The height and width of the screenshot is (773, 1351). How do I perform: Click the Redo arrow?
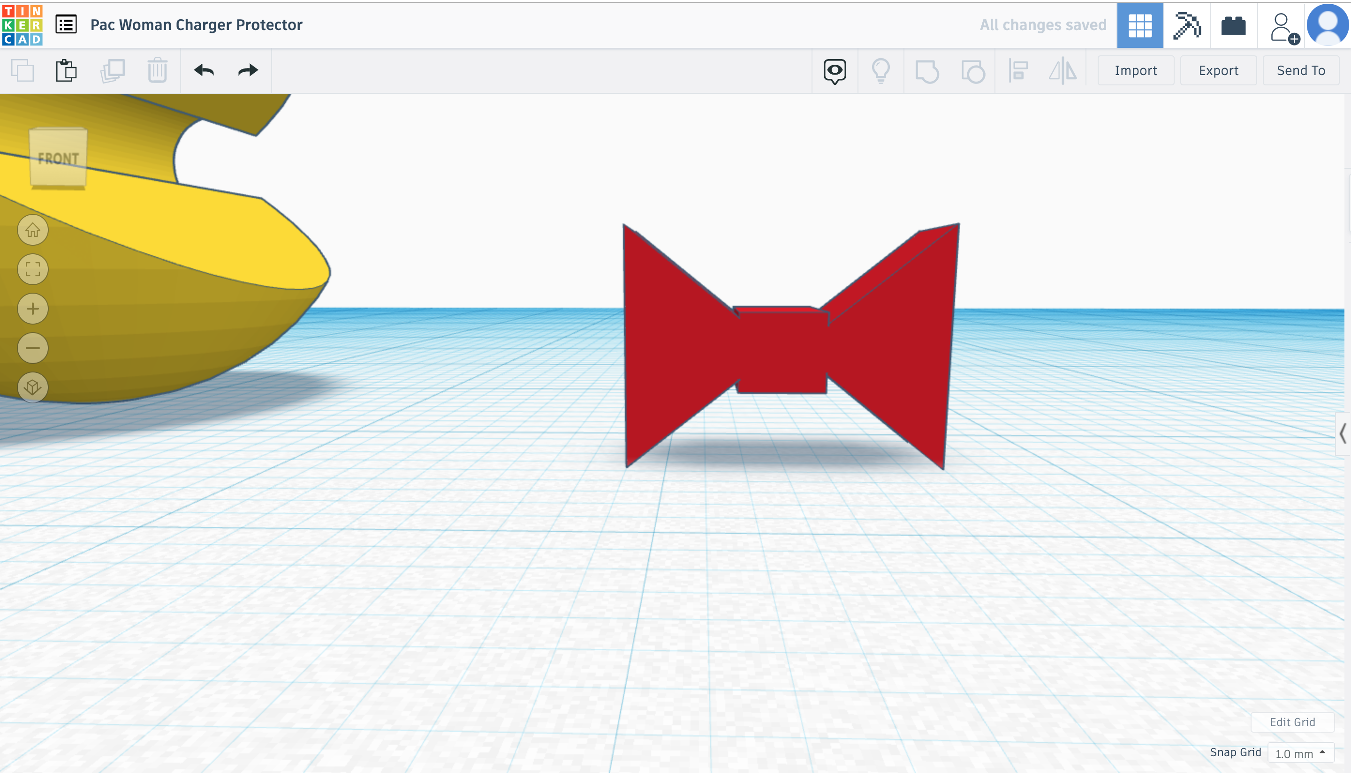click(248, 71)
